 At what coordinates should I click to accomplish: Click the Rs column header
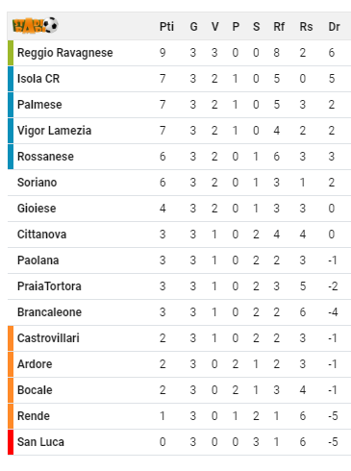pyautogui.click(x=306, y=27)
